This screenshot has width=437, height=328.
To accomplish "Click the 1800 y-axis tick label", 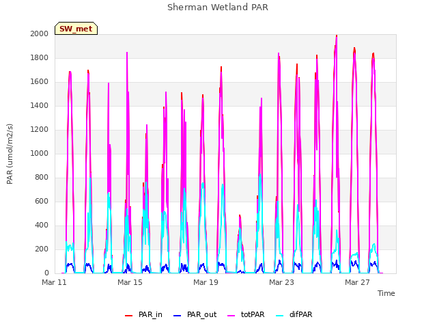I will [40, 57].
